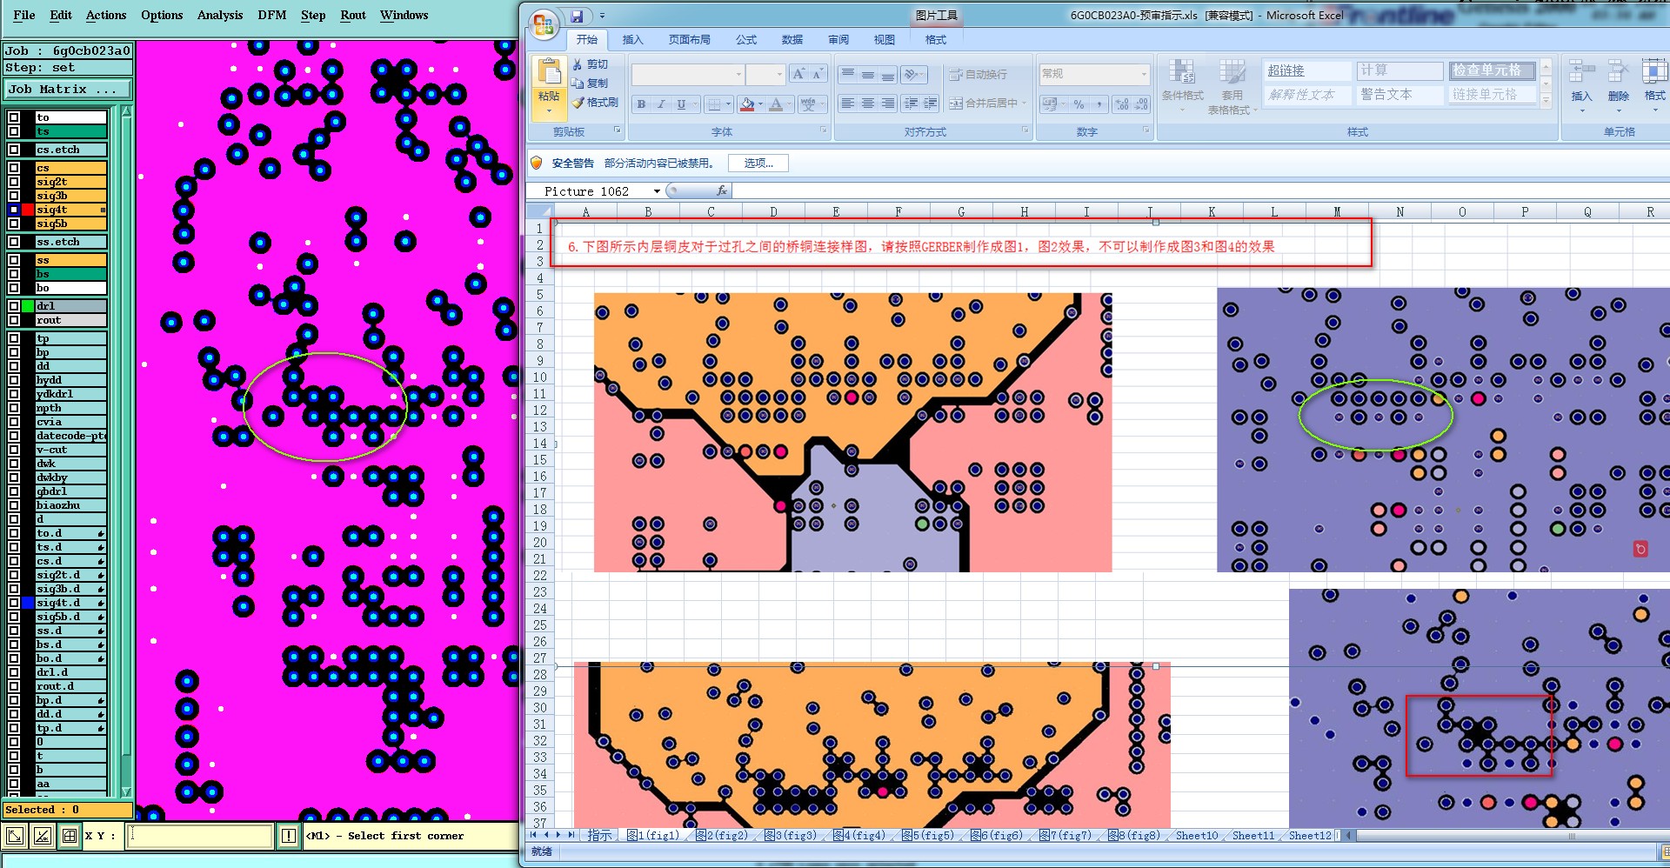This screenshot has height=868, width=1670.
Task: Toggle checkbox for layer 'ts'
Action: click(x=14, y=131)
